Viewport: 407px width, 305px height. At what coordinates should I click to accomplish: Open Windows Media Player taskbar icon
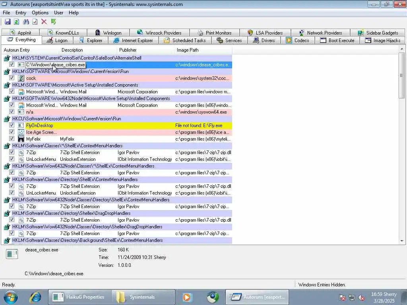pyautogui.click(x=187, y=297)
